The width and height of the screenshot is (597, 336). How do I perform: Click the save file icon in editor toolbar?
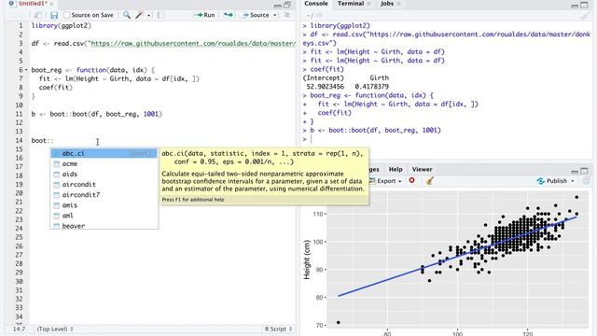54,15
